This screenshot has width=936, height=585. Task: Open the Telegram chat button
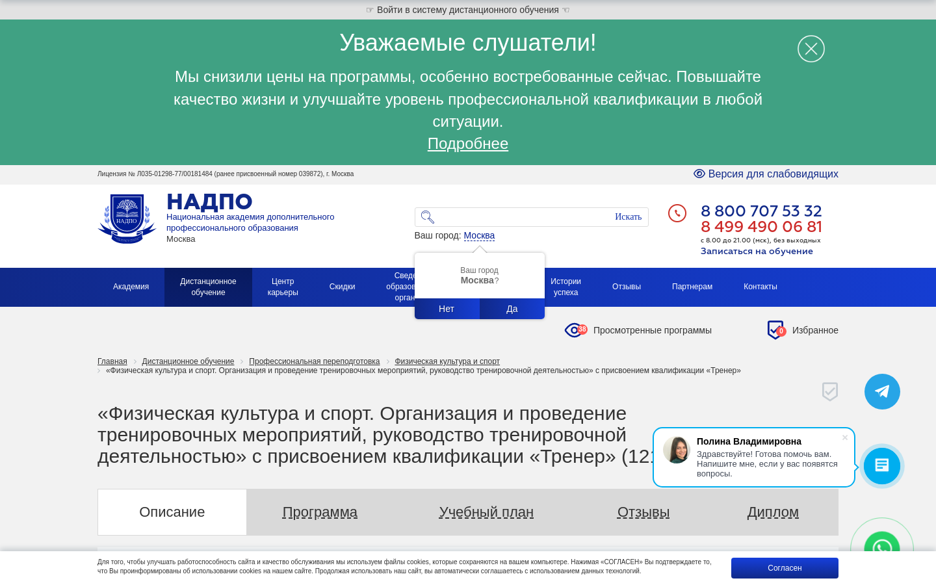(882, 391)
